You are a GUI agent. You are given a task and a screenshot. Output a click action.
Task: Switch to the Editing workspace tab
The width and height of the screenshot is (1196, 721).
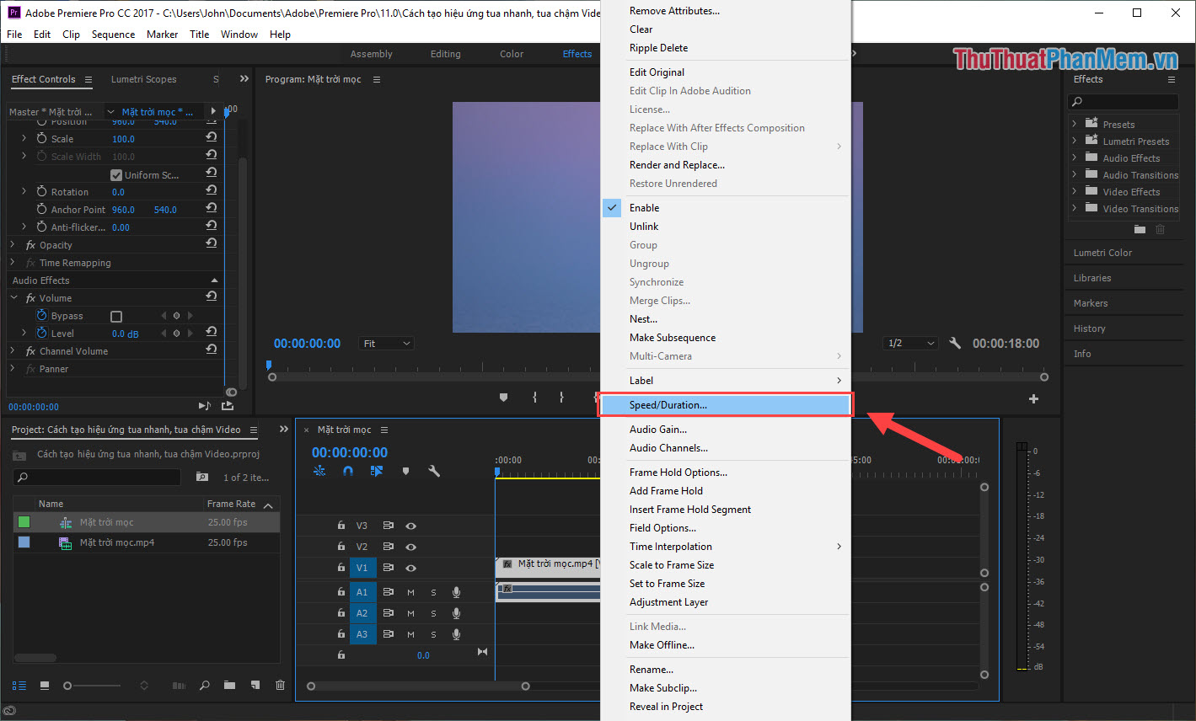pos(445,53)
